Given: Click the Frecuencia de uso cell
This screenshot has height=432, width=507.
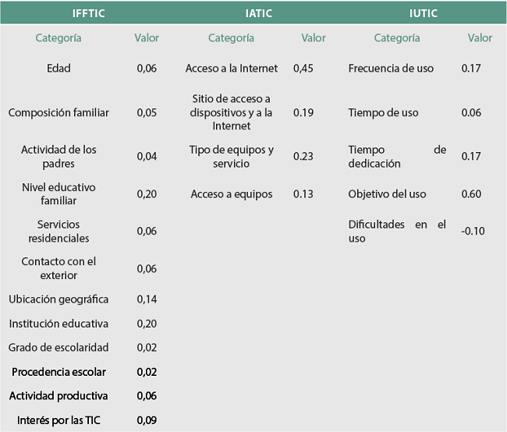Looking at the screenshot, I should [391, 69].
